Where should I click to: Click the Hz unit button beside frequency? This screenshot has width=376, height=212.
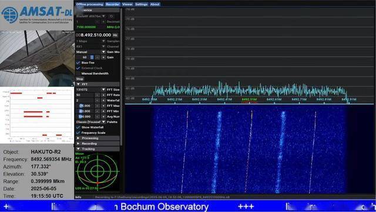pyautogui.click(x=115, y=35)
